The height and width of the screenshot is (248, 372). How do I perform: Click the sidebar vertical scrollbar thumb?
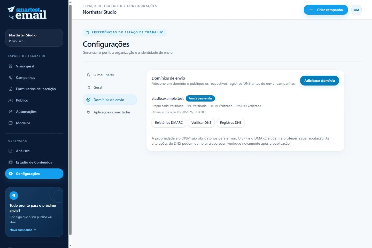pos(70,120)
